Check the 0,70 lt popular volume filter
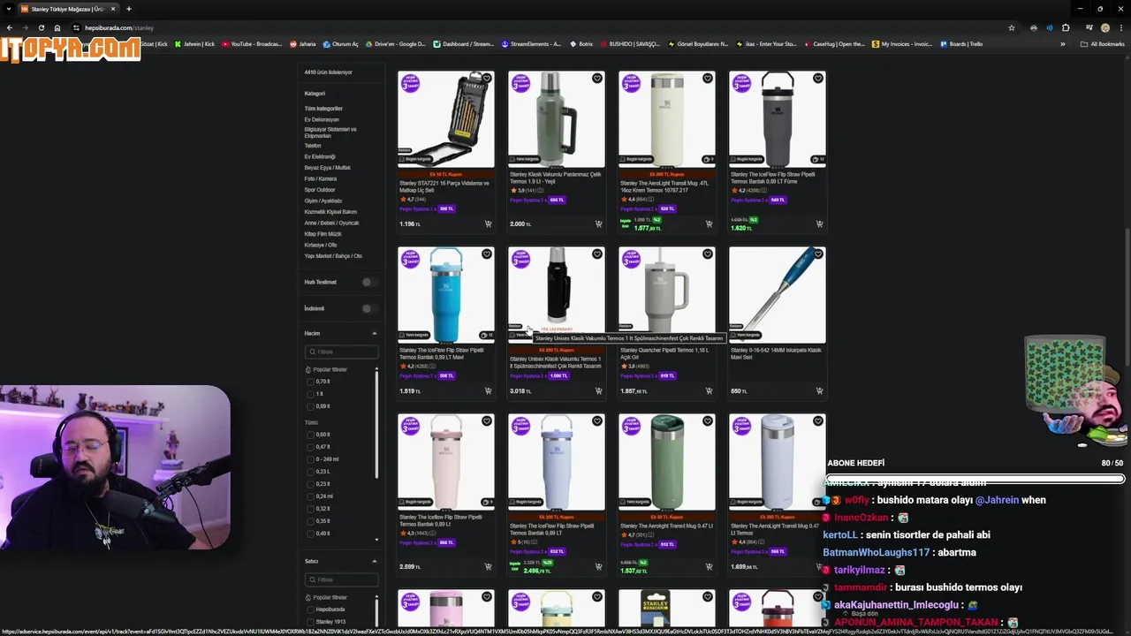 (x=310, y=382)
